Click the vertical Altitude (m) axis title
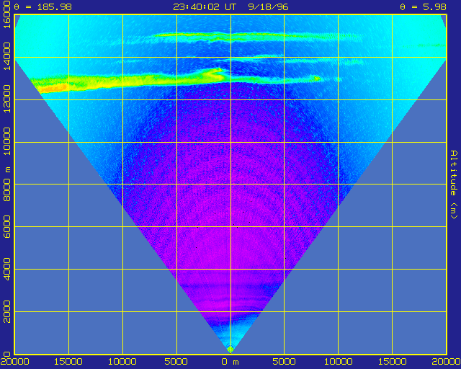This screenshot has height=369, width=461. tap(454, 184)
